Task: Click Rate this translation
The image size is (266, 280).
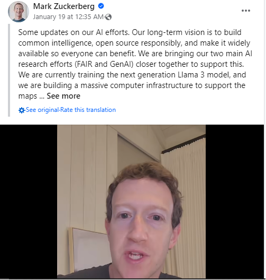Action: pyautogui.click(x=88, y=110)
